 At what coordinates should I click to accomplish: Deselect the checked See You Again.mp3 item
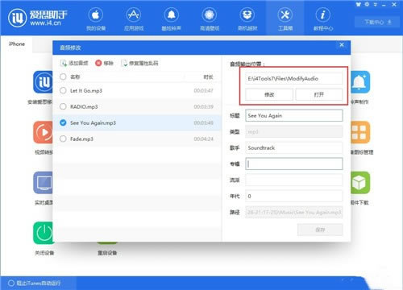click(63, 122)
